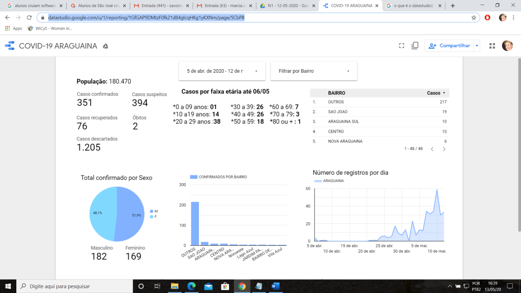The height and width of the screenshot is (293, 521).
Task: Click the address bar URL
Action: click(146, 18)
